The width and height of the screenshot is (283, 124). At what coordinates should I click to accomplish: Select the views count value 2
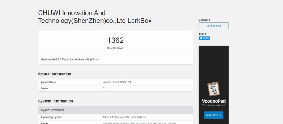(104, 88)
